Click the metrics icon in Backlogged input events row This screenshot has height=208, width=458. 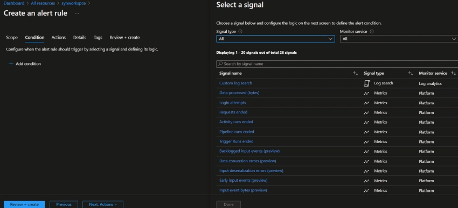[x=366, y=152]
